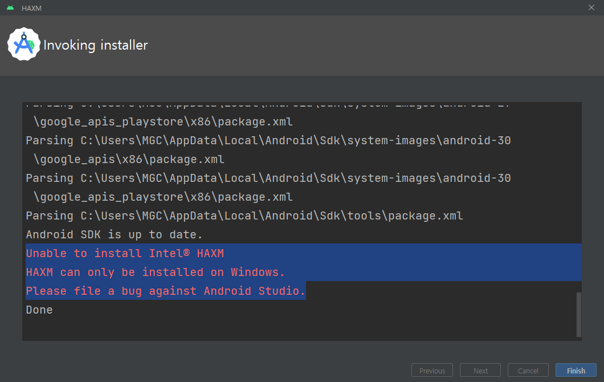The height and width of the screenshot is (382, 604).
Task: Click the Previous button
Action: (432, 371)
